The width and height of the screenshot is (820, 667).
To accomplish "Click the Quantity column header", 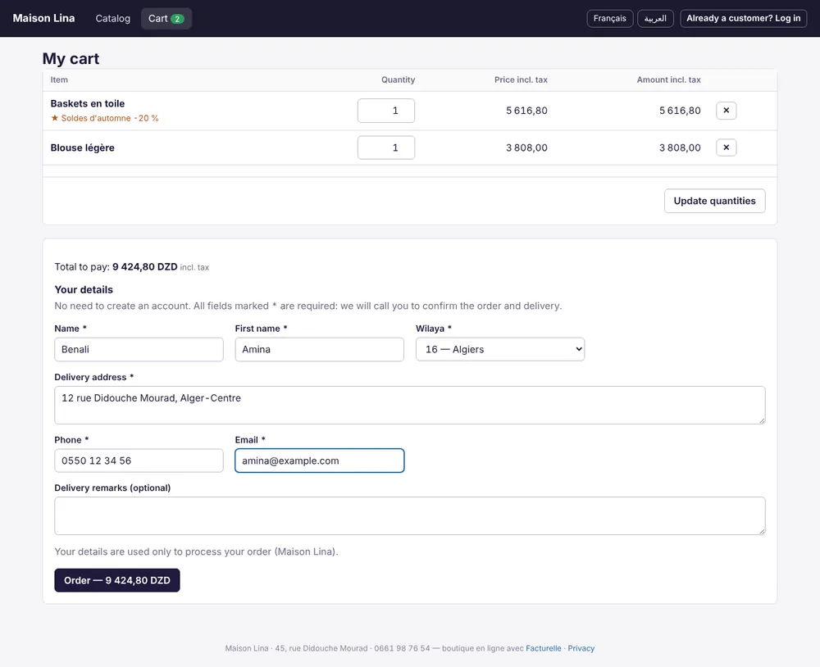I will tap(398, 80).
